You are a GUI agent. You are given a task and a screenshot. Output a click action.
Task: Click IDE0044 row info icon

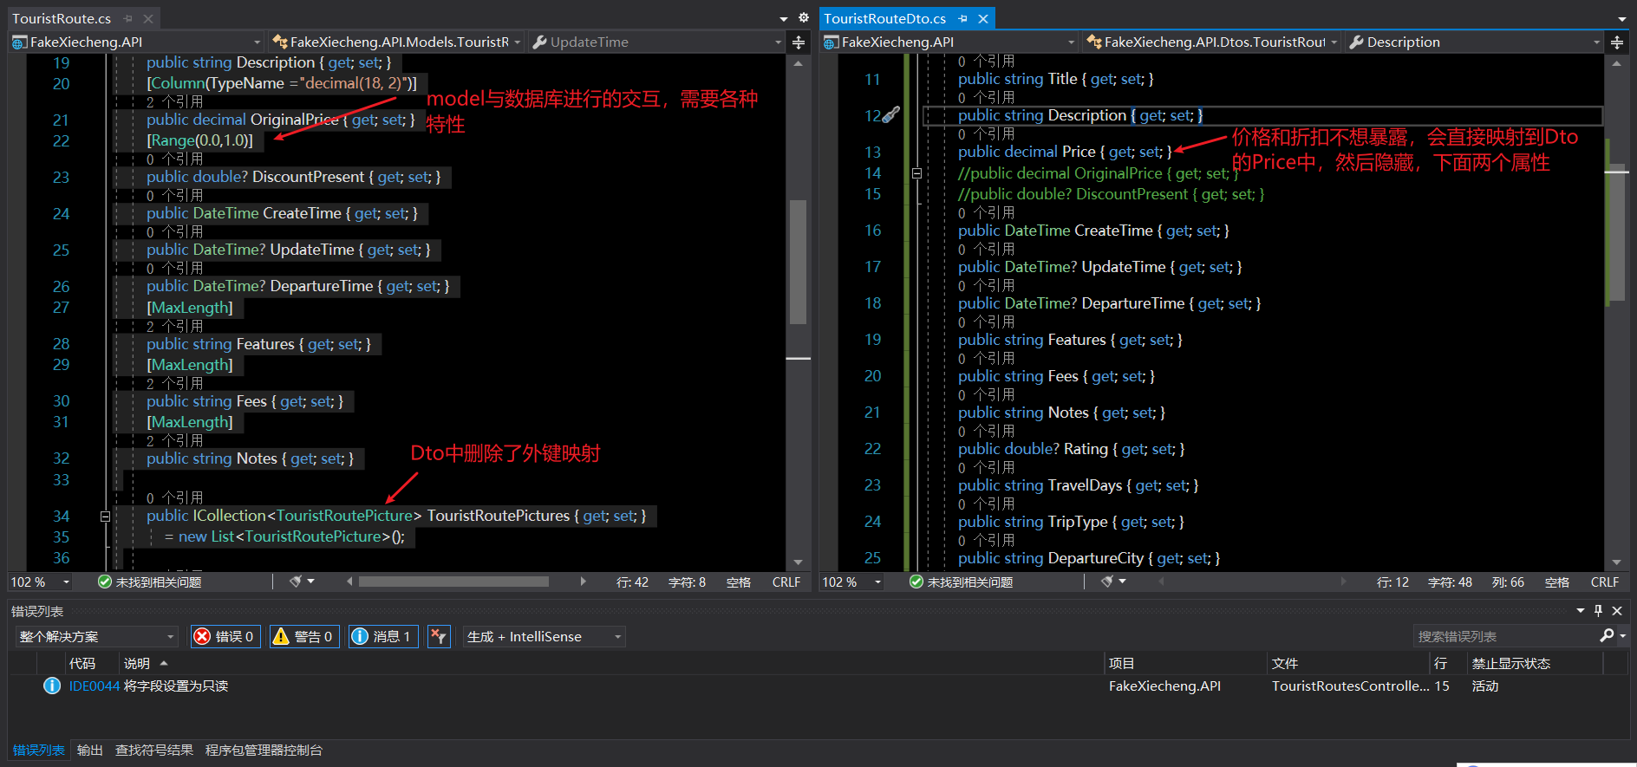click(x=52, y=686)
